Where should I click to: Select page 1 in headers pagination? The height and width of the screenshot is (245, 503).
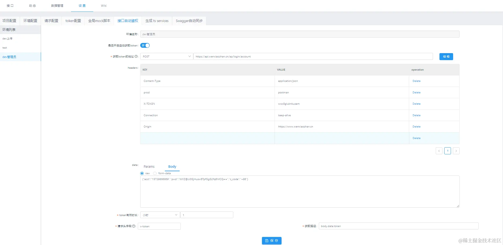[447, 151]
